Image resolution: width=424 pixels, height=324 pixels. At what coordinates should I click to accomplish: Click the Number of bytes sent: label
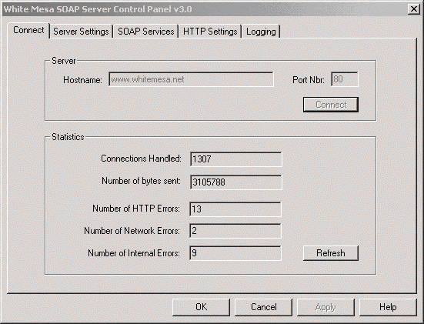(x=141, y=181)
